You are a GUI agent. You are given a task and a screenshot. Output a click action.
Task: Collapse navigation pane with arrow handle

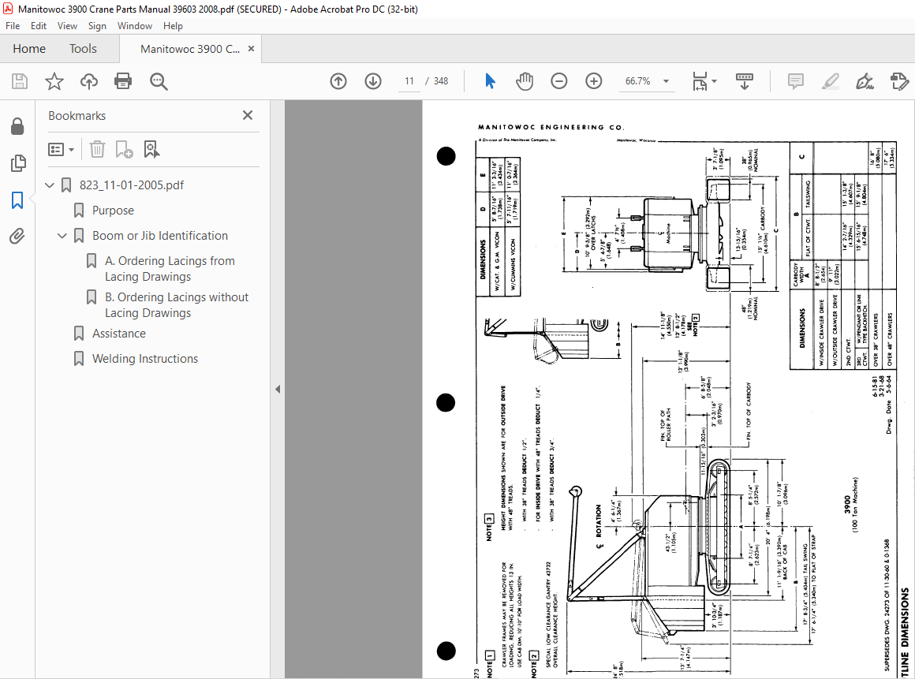coord(278,389)
